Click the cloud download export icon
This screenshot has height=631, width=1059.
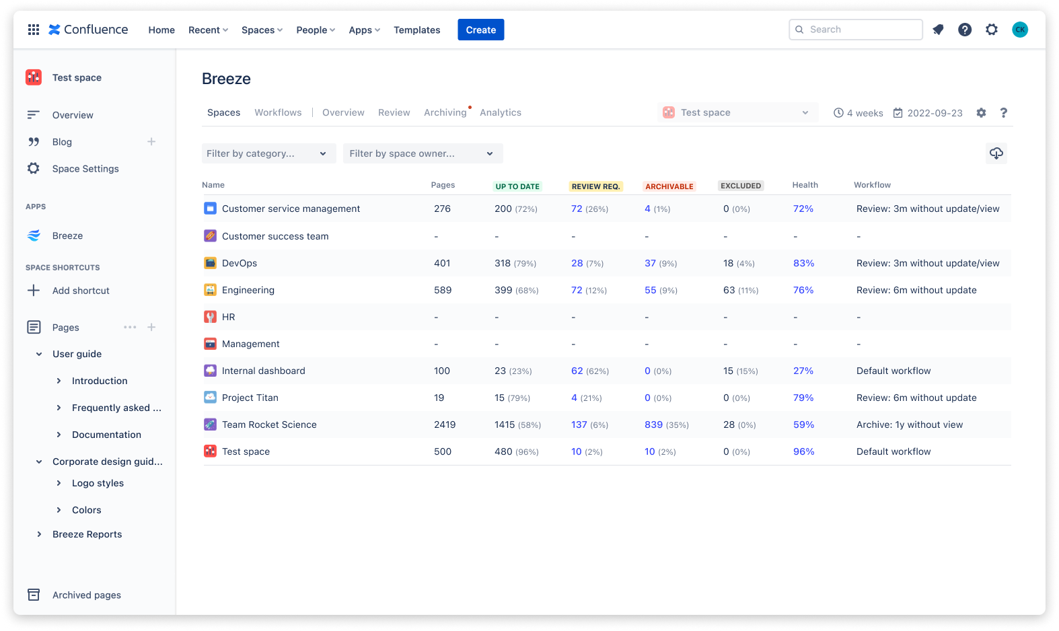click(x=996, y=153)
